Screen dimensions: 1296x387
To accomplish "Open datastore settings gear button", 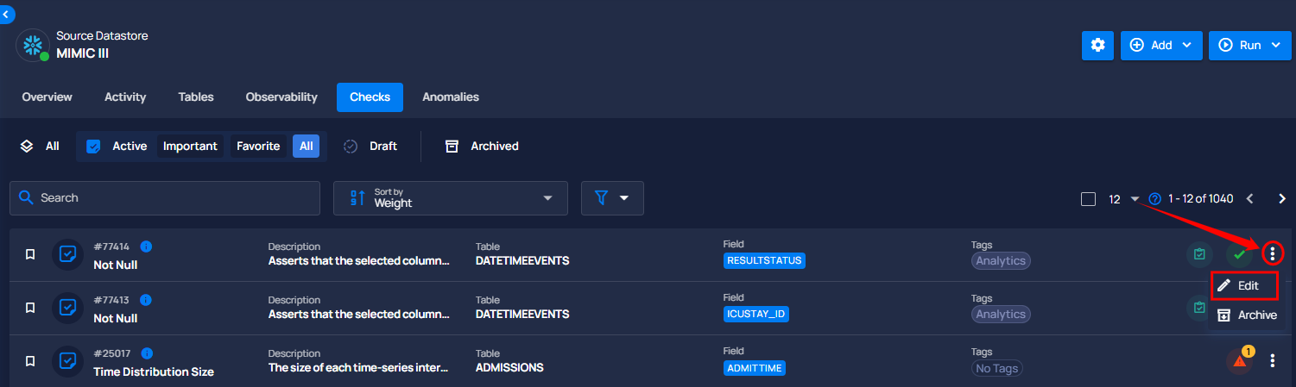I will [1097, 45].
